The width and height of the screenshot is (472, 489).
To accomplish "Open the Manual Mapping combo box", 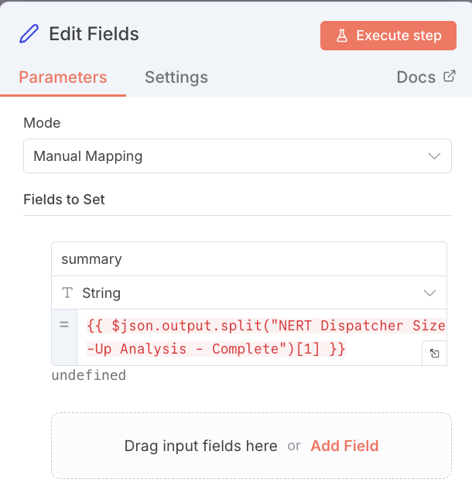I will click(x=237, y=156).
